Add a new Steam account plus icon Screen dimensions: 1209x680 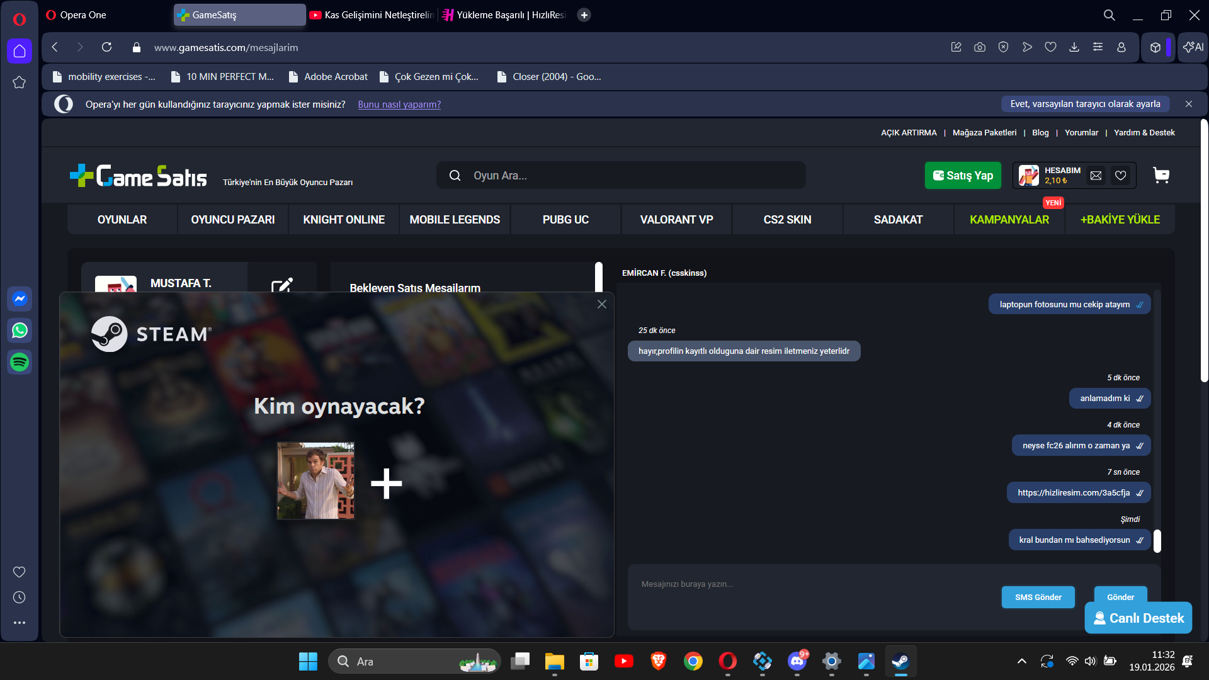[386, 484]
